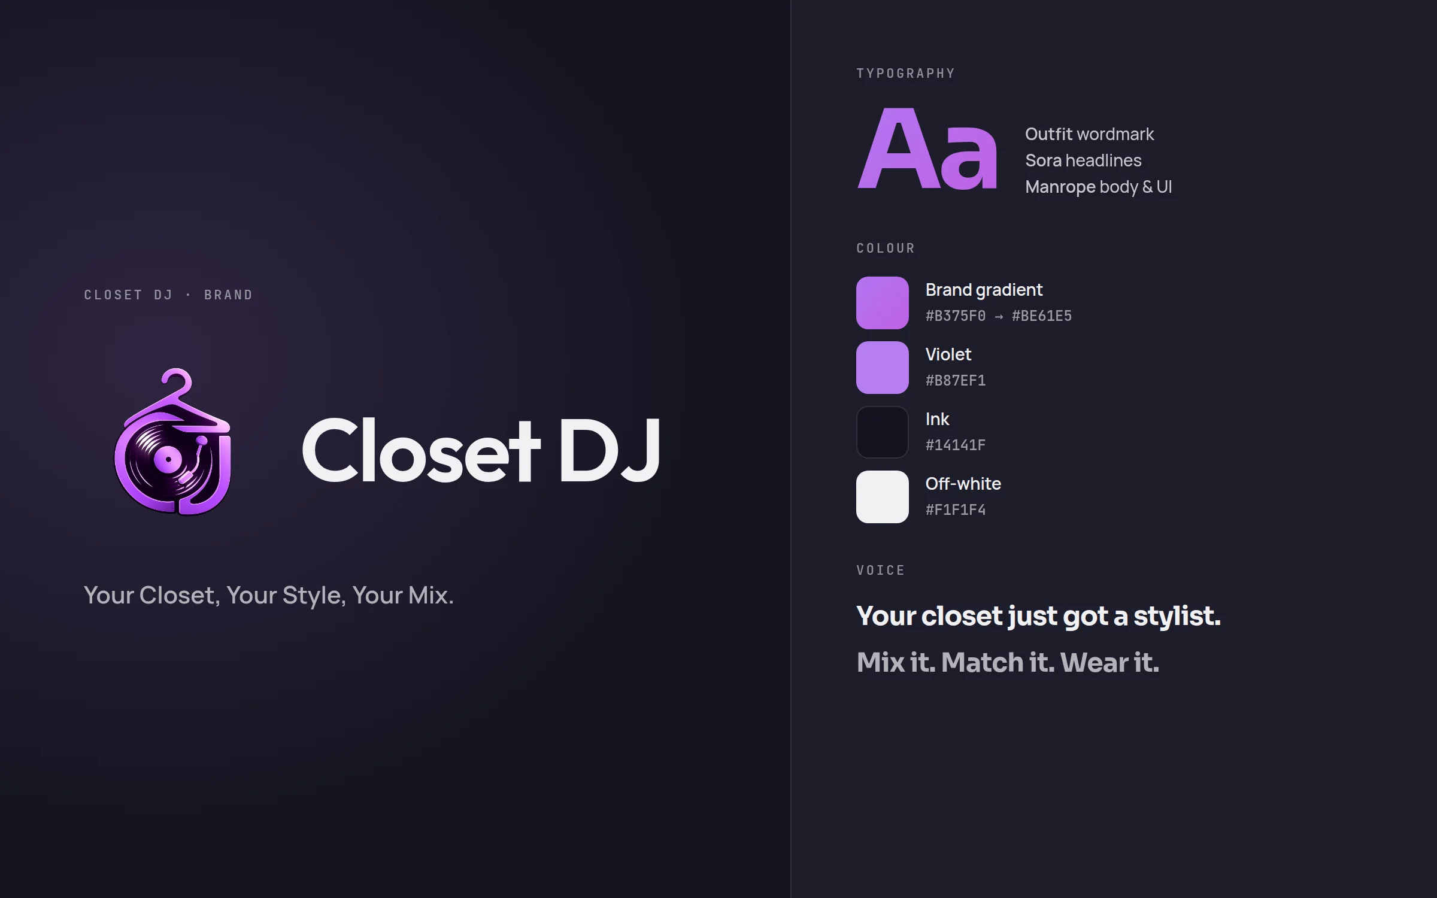
Task: Click the Ink label
Action: (937, 419)
